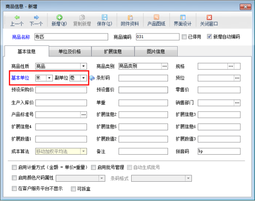Screen dimensions: 255x201
Task: Toggle 新增自动编码 checkbox
Action: (x=209, y=37)
